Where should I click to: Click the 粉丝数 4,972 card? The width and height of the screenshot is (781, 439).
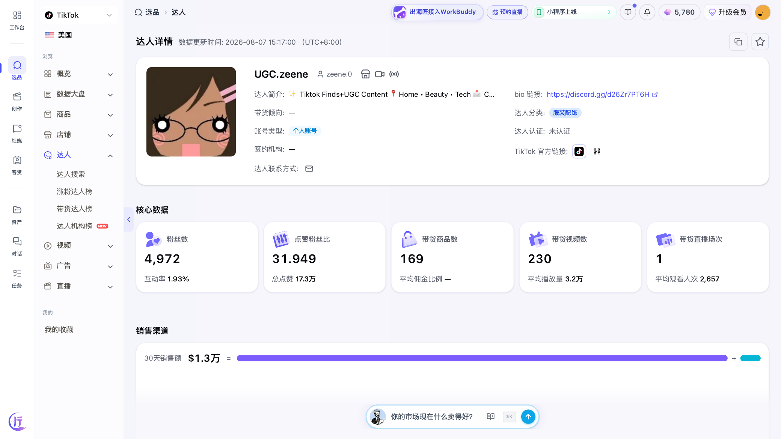(197, 257)
